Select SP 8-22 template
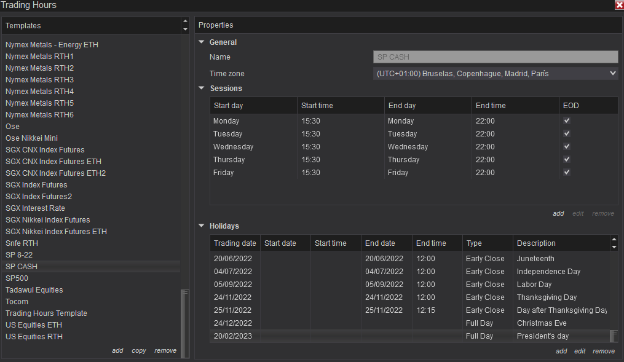The image size is (624, 362). pos(18,254)
